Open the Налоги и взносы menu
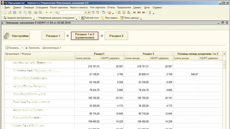This screenshot has width=230, height=129. point(79,7)
